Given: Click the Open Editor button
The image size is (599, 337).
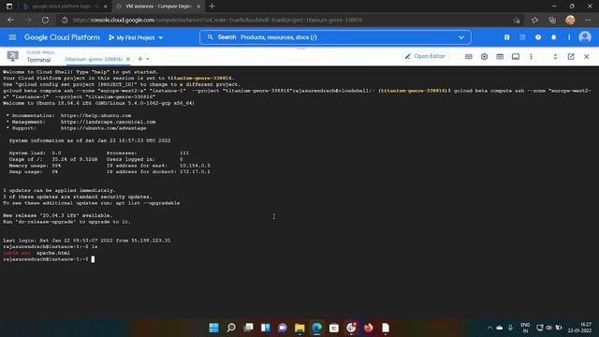Looking at the screenshot, I should point(425,56).
